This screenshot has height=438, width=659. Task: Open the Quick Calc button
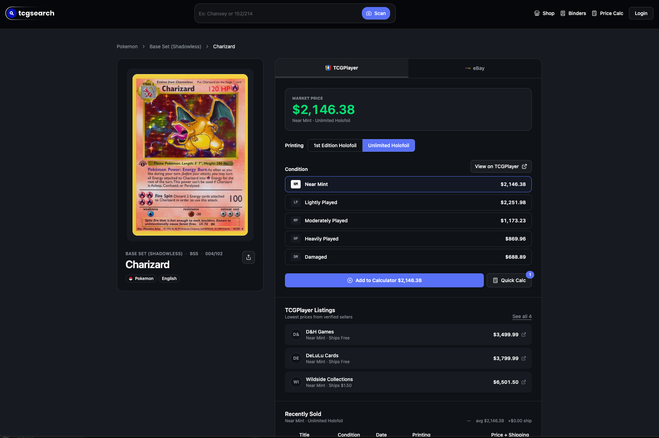[x=509, y=280]
